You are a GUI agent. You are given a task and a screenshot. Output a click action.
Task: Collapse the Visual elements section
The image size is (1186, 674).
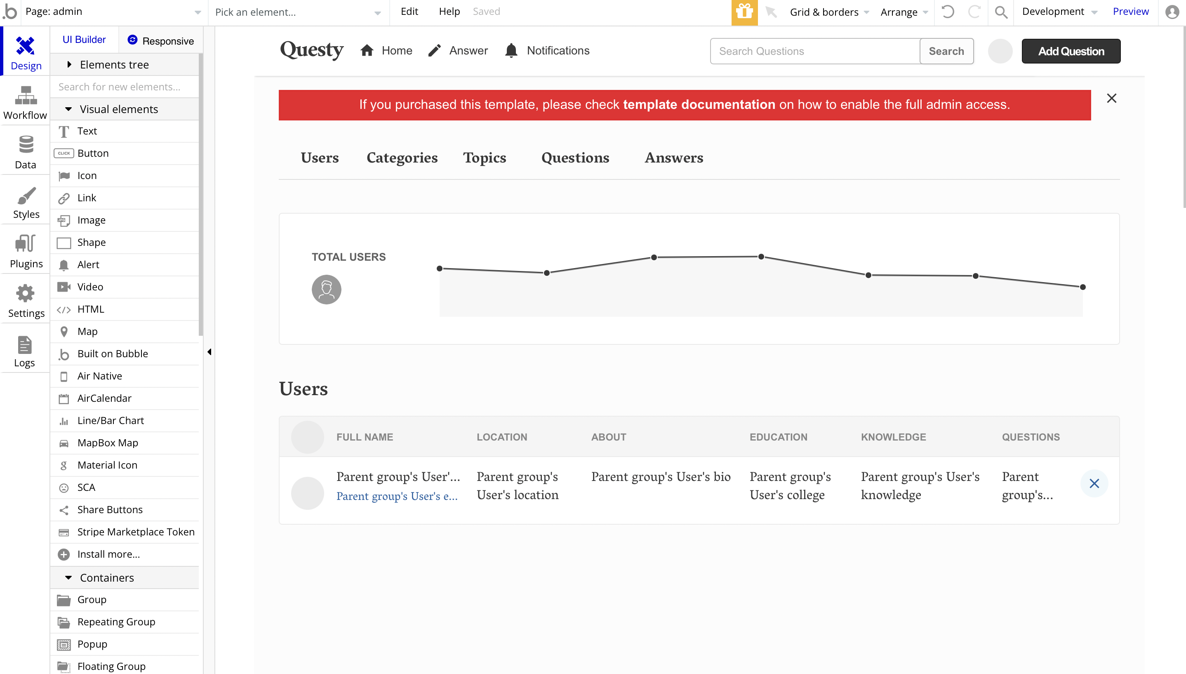click(x=68, y=109)
